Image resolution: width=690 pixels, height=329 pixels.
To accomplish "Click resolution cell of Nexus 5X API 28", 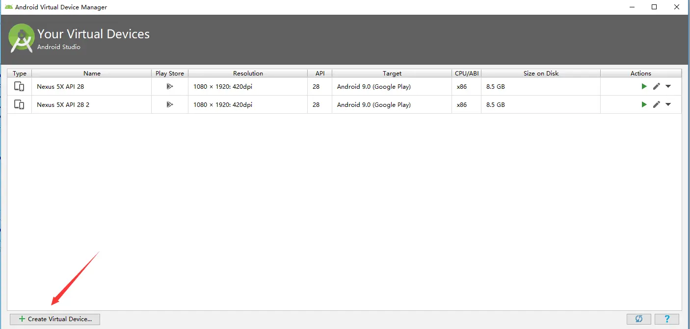I will [x=248, y=86].
